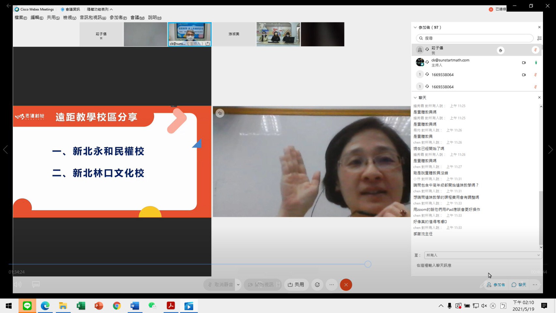Select the classroom group video thumbnail
556x313 pixels.
[278, 34]
